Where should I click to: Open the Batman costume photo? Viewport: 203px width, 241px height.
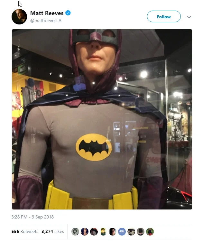pyautogui.click(x=102, y=119)
